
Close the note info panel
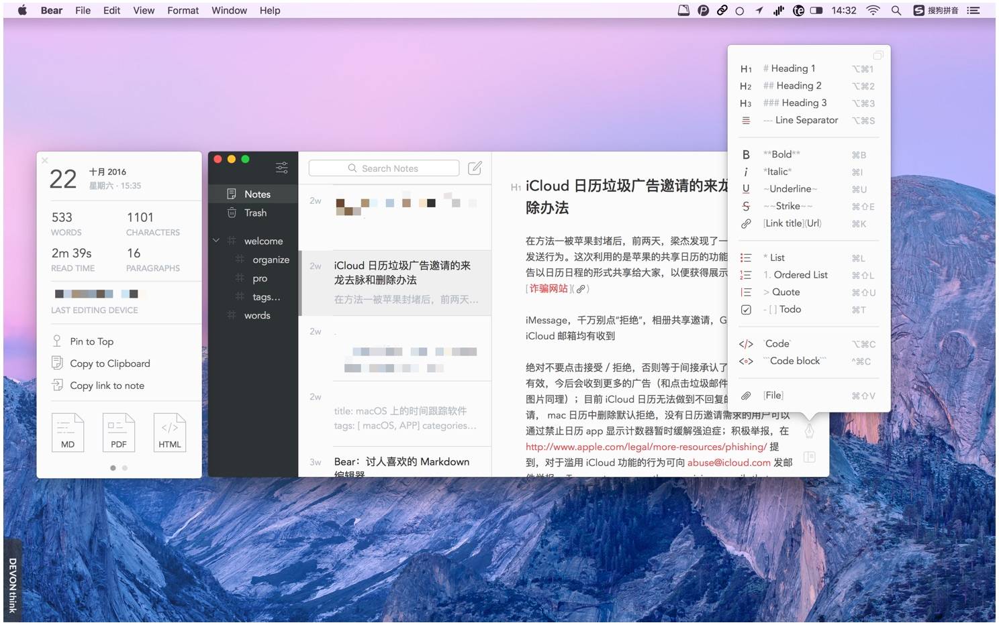point(45,160)
